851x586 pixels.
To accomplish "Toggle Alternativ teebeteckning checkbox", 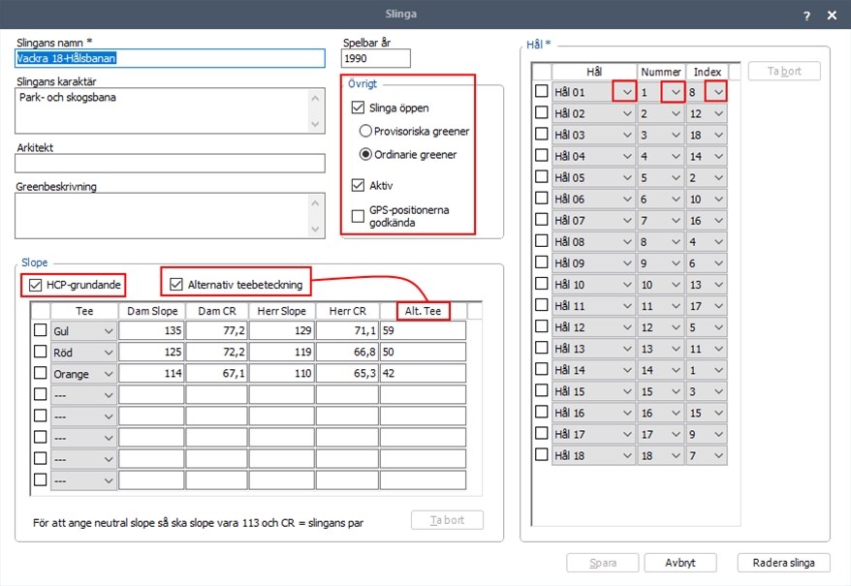I will pyautogui.click(x=175, y=285).
